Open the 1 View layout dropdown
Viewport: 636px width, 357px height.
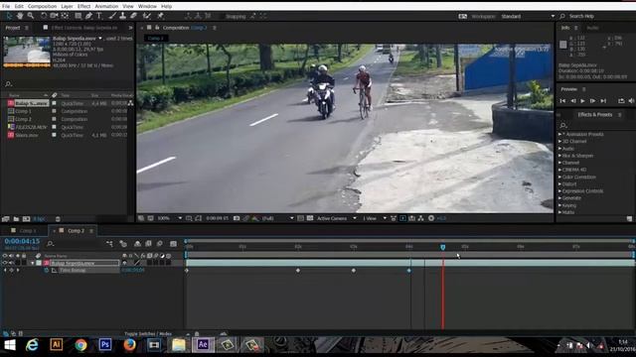374,218
